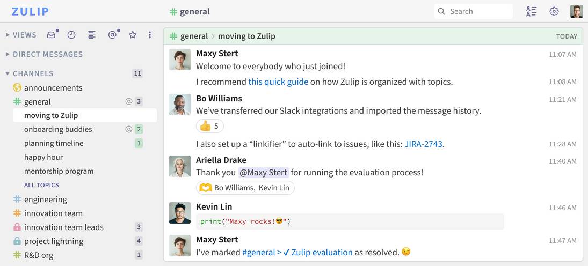Click All Topics under general
Screen dimensions: 588x266
[41, 185]
